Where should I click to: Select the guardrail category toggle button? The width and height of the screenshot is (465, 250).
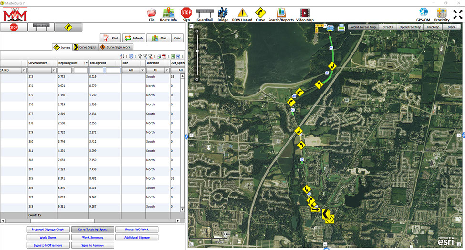(x=40, y=27)
